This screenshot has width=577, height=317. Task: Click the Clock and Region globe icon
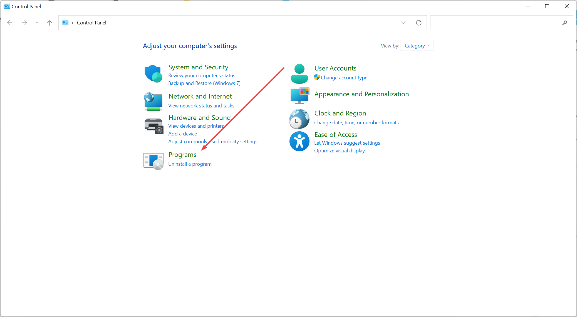coord(299,119)
